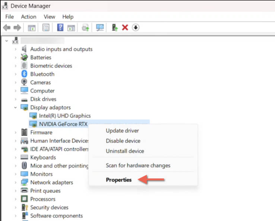Click the Batteries icon in the device tree

tap(24, 57)
